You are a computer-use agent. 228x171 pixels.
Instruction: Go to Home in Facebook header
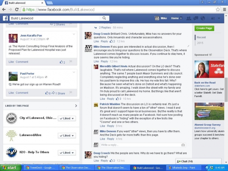[x=175, y=18]
